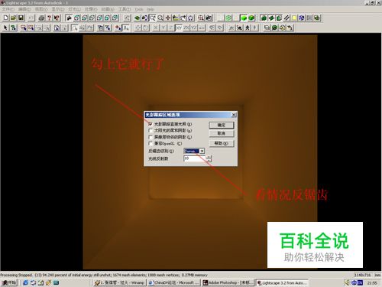The width and height of the screenshot is (382, 287).
Task: Click the X axis constraint icon
Action: [x=156, y=28]
